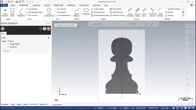Open the AutoCursor dropdown in selection bar
The image size is (196, 110).
tap(107, 24)
